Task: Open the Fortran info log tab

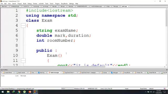Action: [x=139, y=73]
